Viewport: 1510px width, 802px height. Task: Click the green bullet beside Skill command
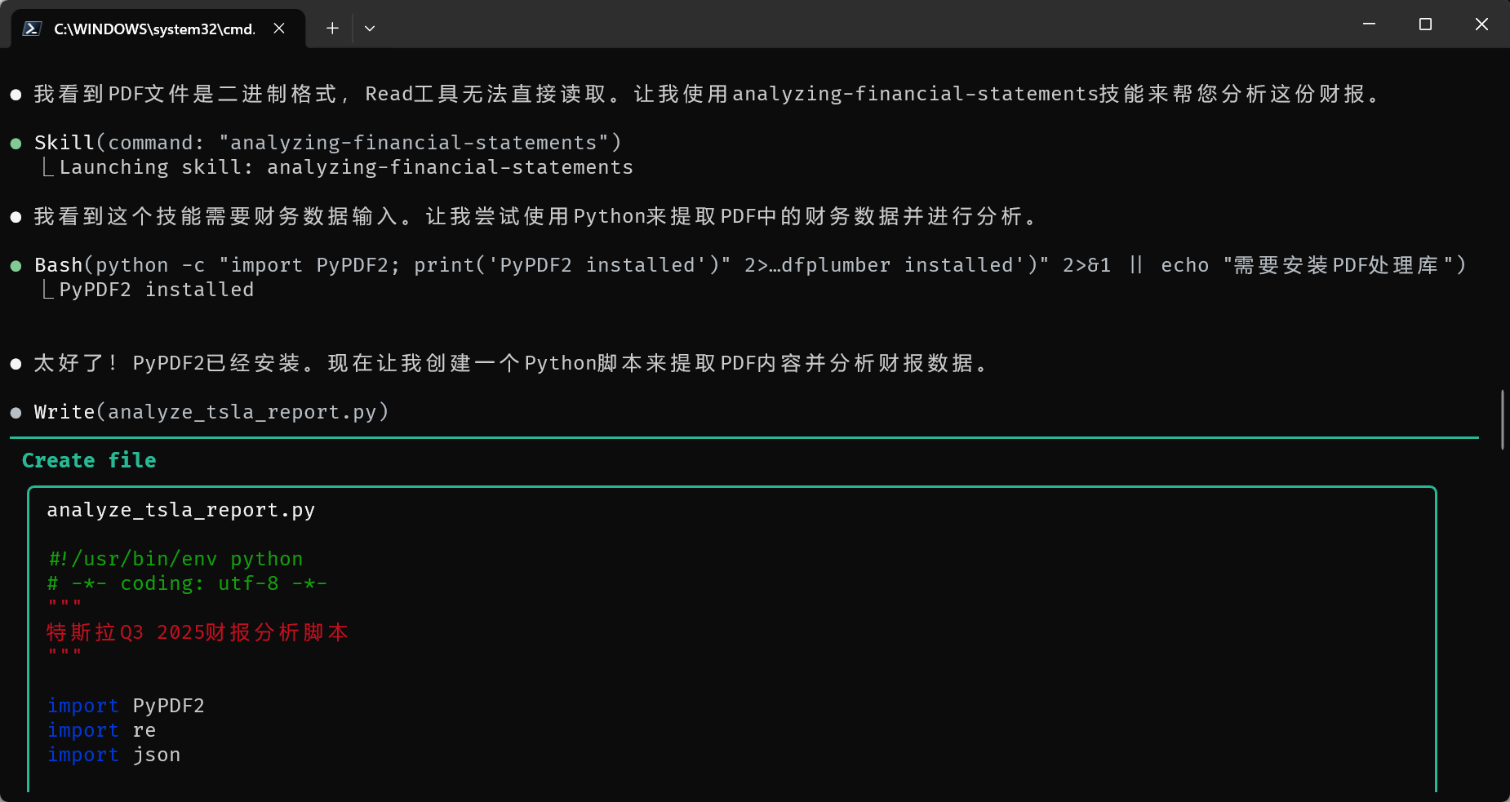16,144
